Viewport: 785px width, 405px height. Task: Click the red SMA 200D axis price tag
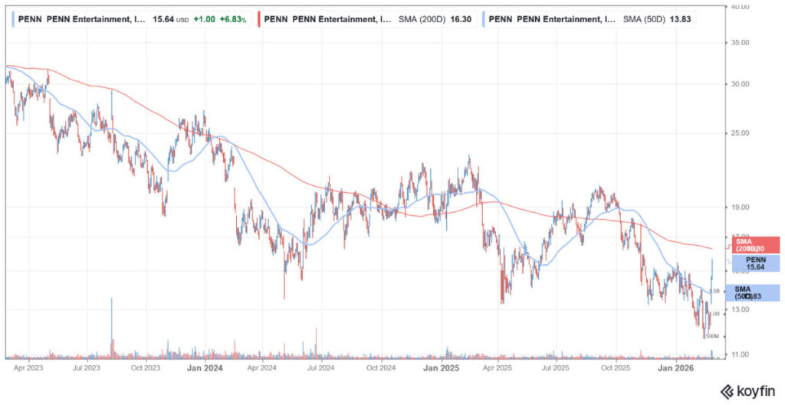[x=753, y=245]
